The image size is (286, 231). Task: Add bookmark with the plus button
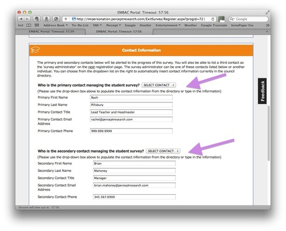(x=66, y=19)
